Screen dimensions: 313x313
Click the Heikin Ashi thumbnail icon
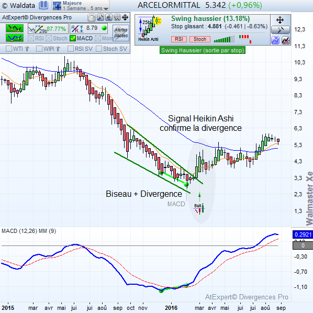point(149,29)
